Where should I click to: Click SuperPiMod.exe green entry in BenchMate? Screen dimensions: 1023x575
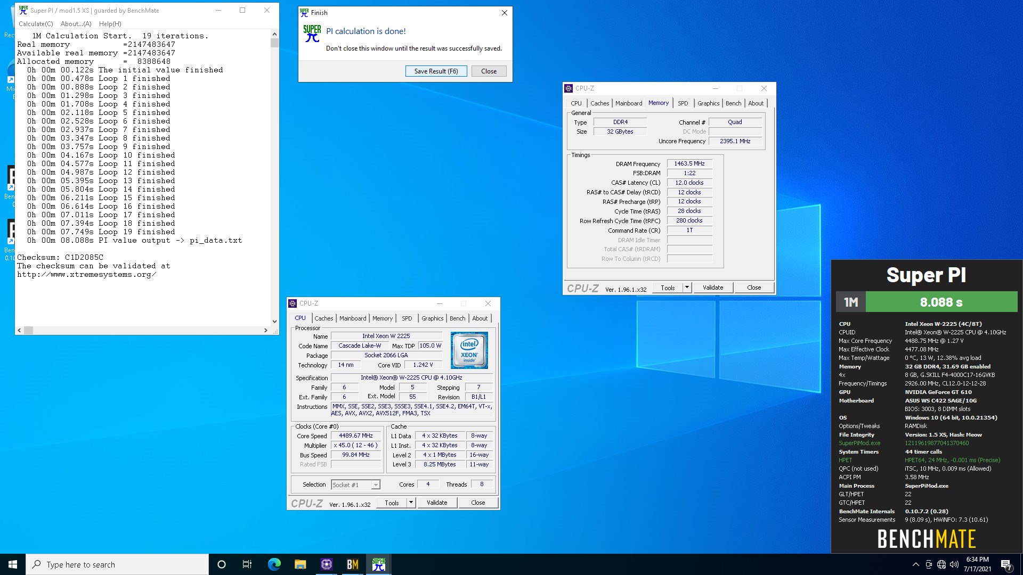[859, 443]
